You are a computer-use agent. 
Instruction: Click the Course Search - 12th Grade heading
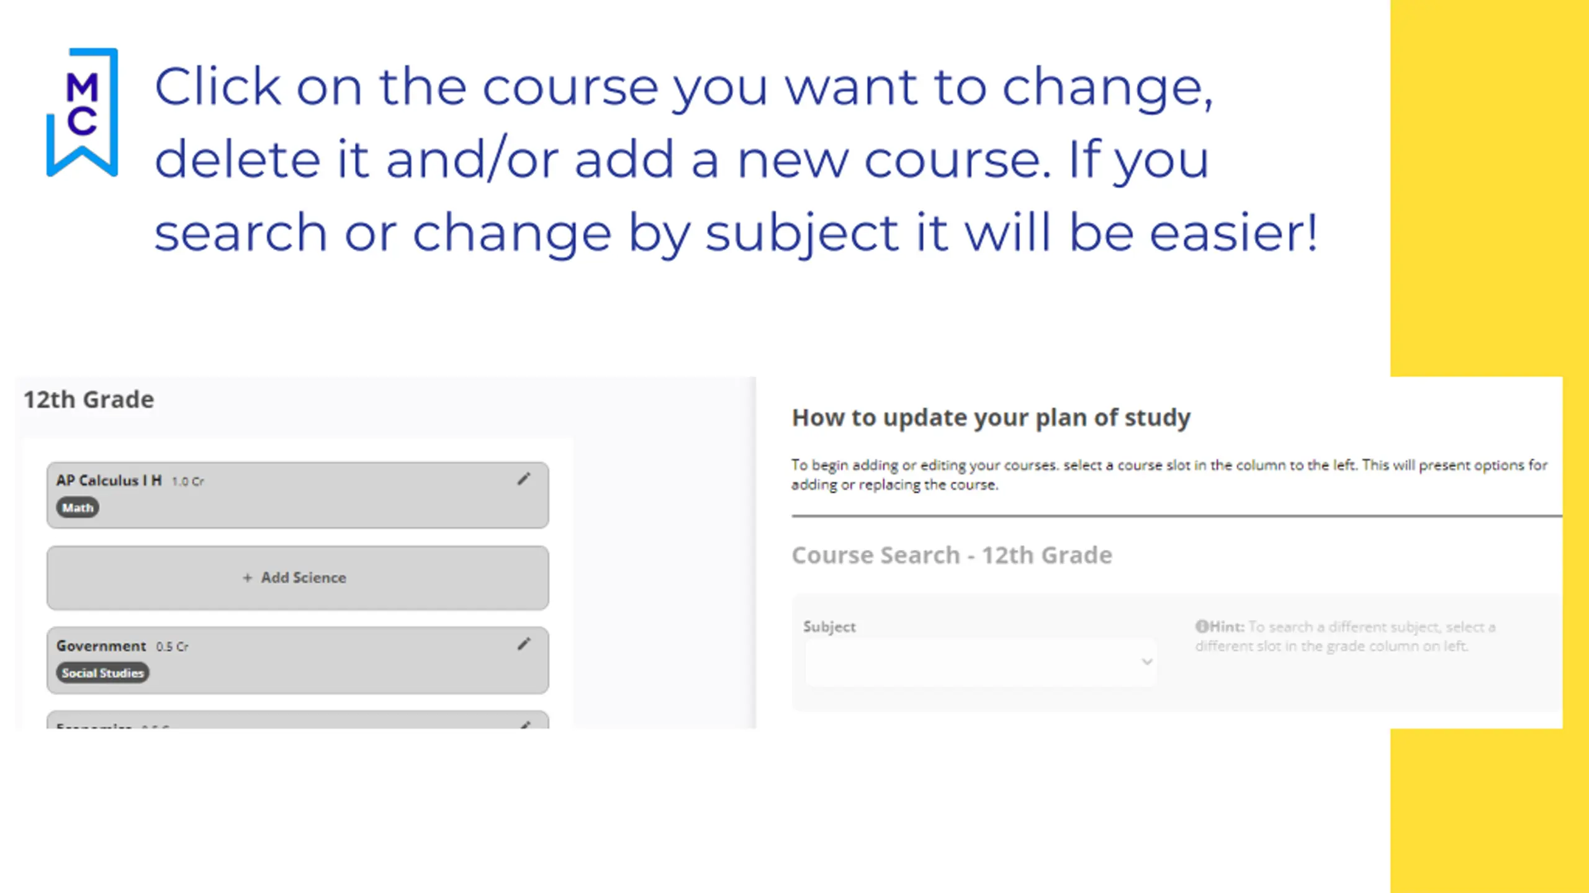(x=952, y=555)
